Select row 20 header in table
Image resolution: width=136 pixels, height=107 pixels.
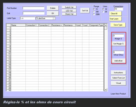(9, 78)
